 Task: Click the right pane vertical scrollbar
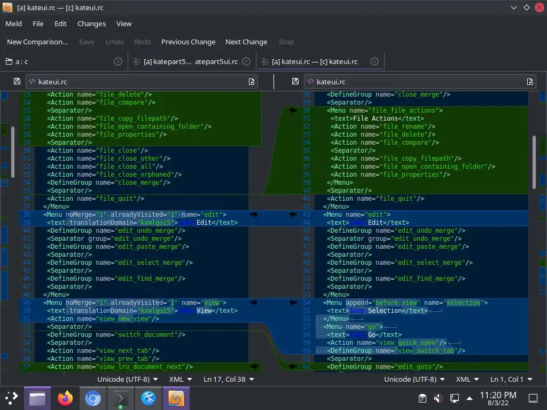click(x=534, y=162)
